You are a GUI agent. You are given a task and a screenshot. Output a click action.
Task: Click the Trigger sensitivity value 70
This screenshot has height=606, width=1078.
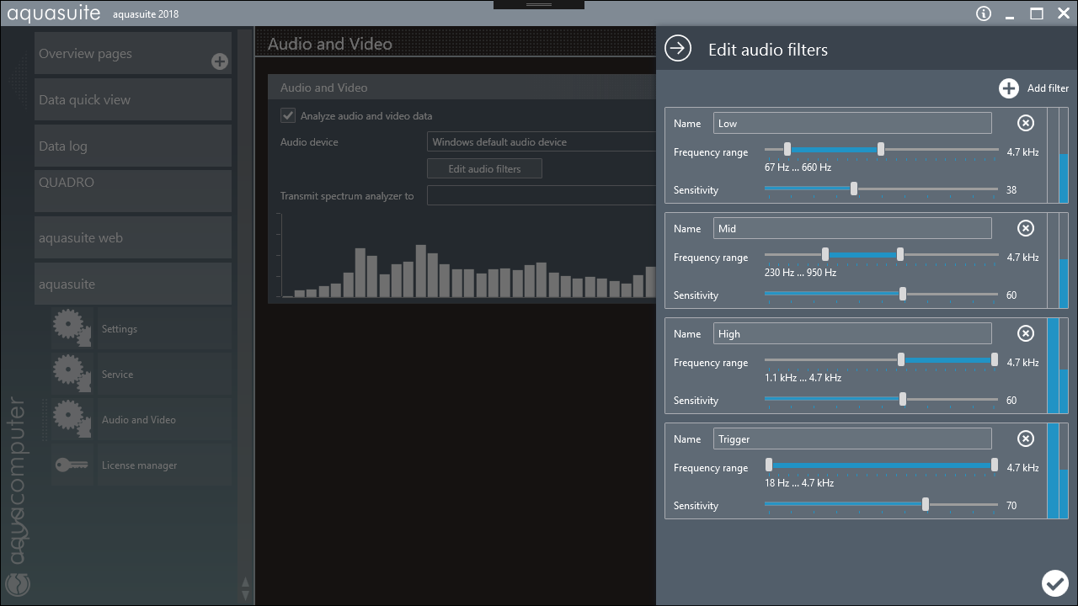click(x=1011, y=506)
